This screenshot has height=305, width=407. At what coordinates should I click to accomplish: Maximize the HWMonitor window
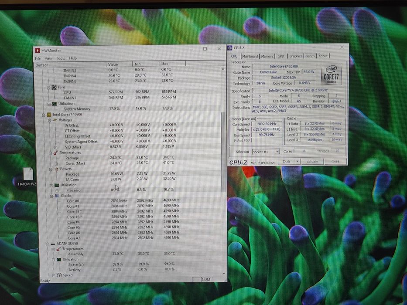tap(205, 49)
